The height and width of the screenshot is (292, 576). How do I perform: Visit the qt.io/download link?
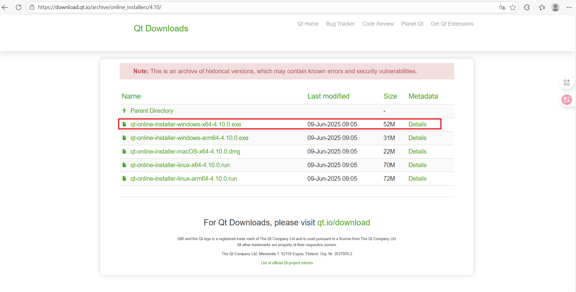(343, 223)
